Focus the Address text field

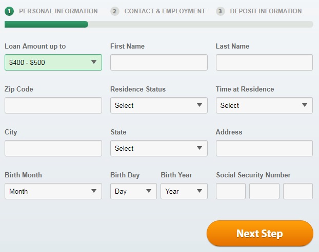pos(264,148)
